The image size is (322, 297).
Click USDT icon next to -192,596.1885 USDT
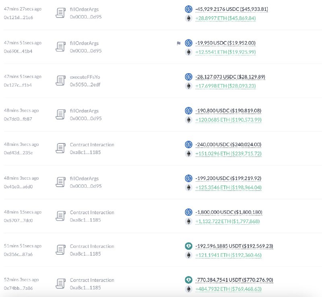188,246
